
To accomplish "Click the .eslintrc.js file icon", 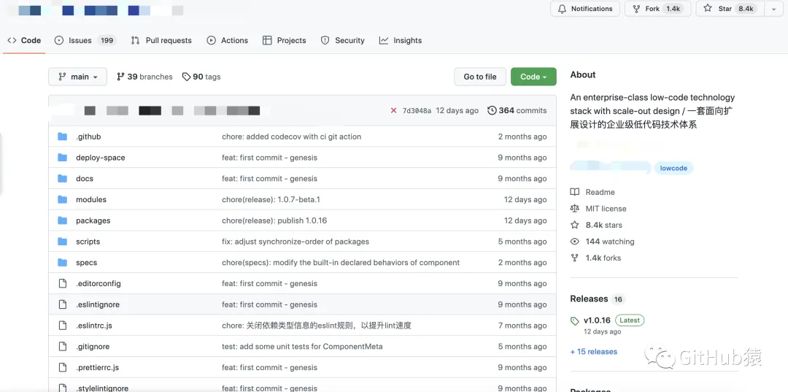I will (x=62, y=326).
